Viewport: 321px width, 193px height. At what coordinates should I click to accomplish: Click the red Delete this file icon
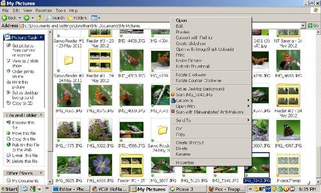pyautogui.click(x=8, y=161)
